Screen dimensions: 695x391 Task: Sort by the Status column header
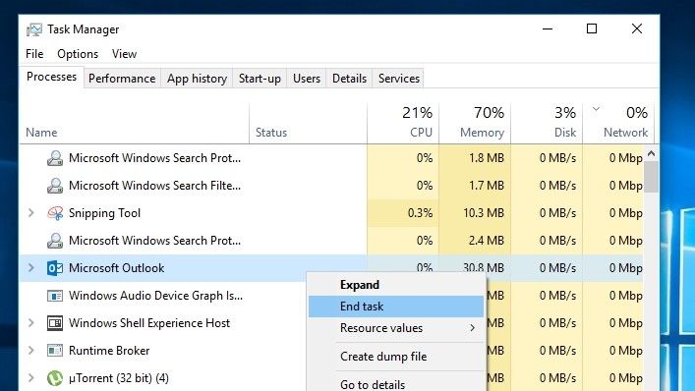[308, 124]
